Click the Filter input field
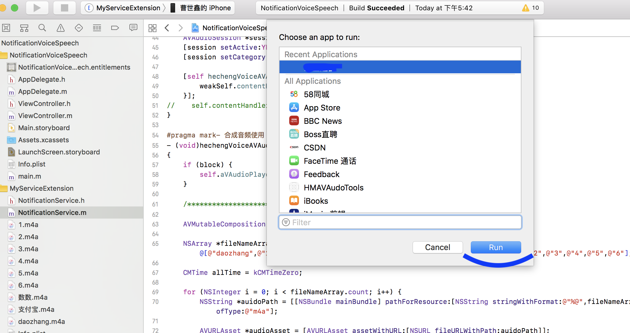The width and height of the screenshot is (630, 333). pyautogui.click(x=400, y=223)
